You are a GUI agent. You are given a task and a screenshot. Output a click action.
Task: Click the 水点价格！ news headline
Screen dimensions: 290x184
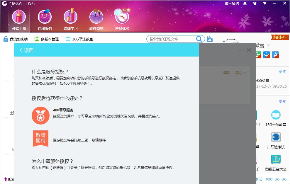pos(264,80)
